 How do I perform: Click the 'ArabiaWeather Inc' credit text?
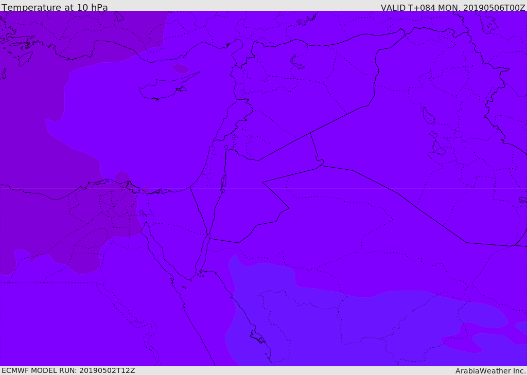tap(490, 371)
